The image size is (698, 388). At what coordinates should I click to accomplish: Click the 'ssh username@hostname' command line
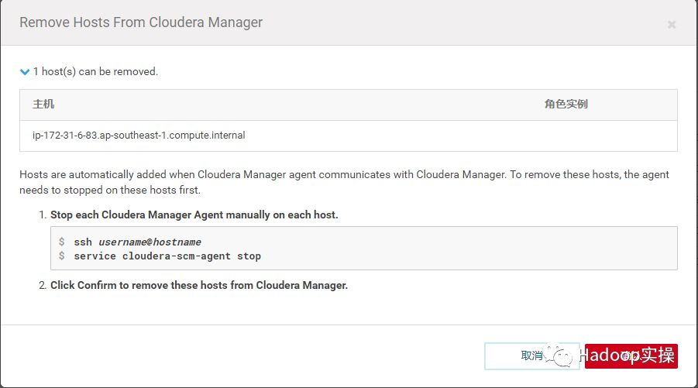point(137,242)
